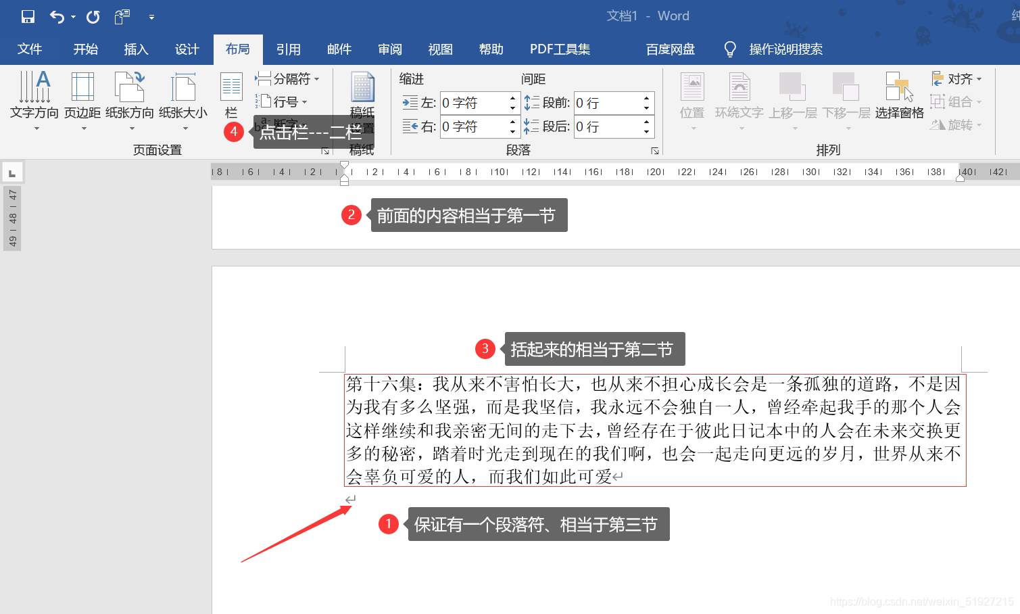Open the 组合 group dropdown
The image size is (1020, 614).
[956, 102]
